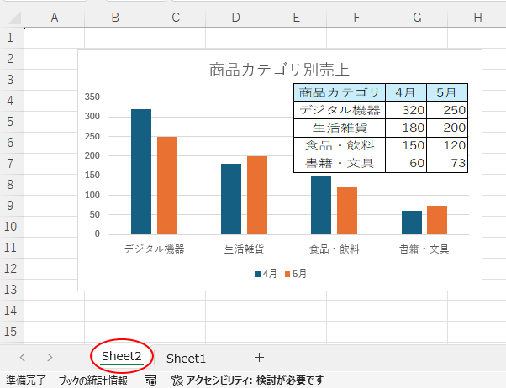506x388 pixels.
Task: Switch to the Sheet2 tab
Action: tap(122, 357)
